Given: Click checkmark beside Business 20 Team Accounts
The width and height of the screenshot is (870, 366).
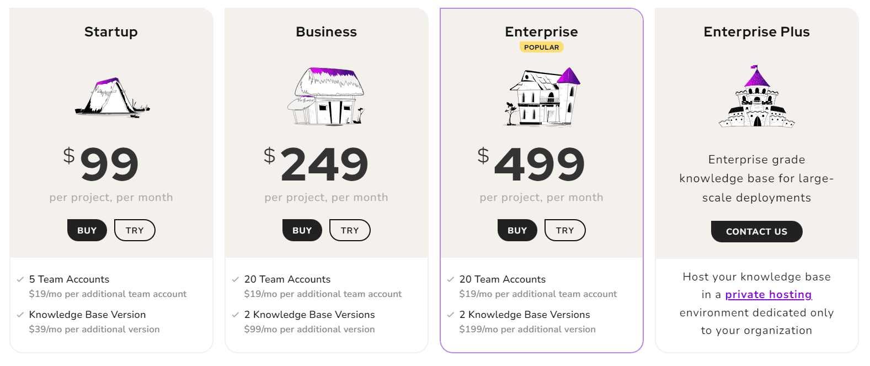Looking at the screenshot, I should click(236, 279).
